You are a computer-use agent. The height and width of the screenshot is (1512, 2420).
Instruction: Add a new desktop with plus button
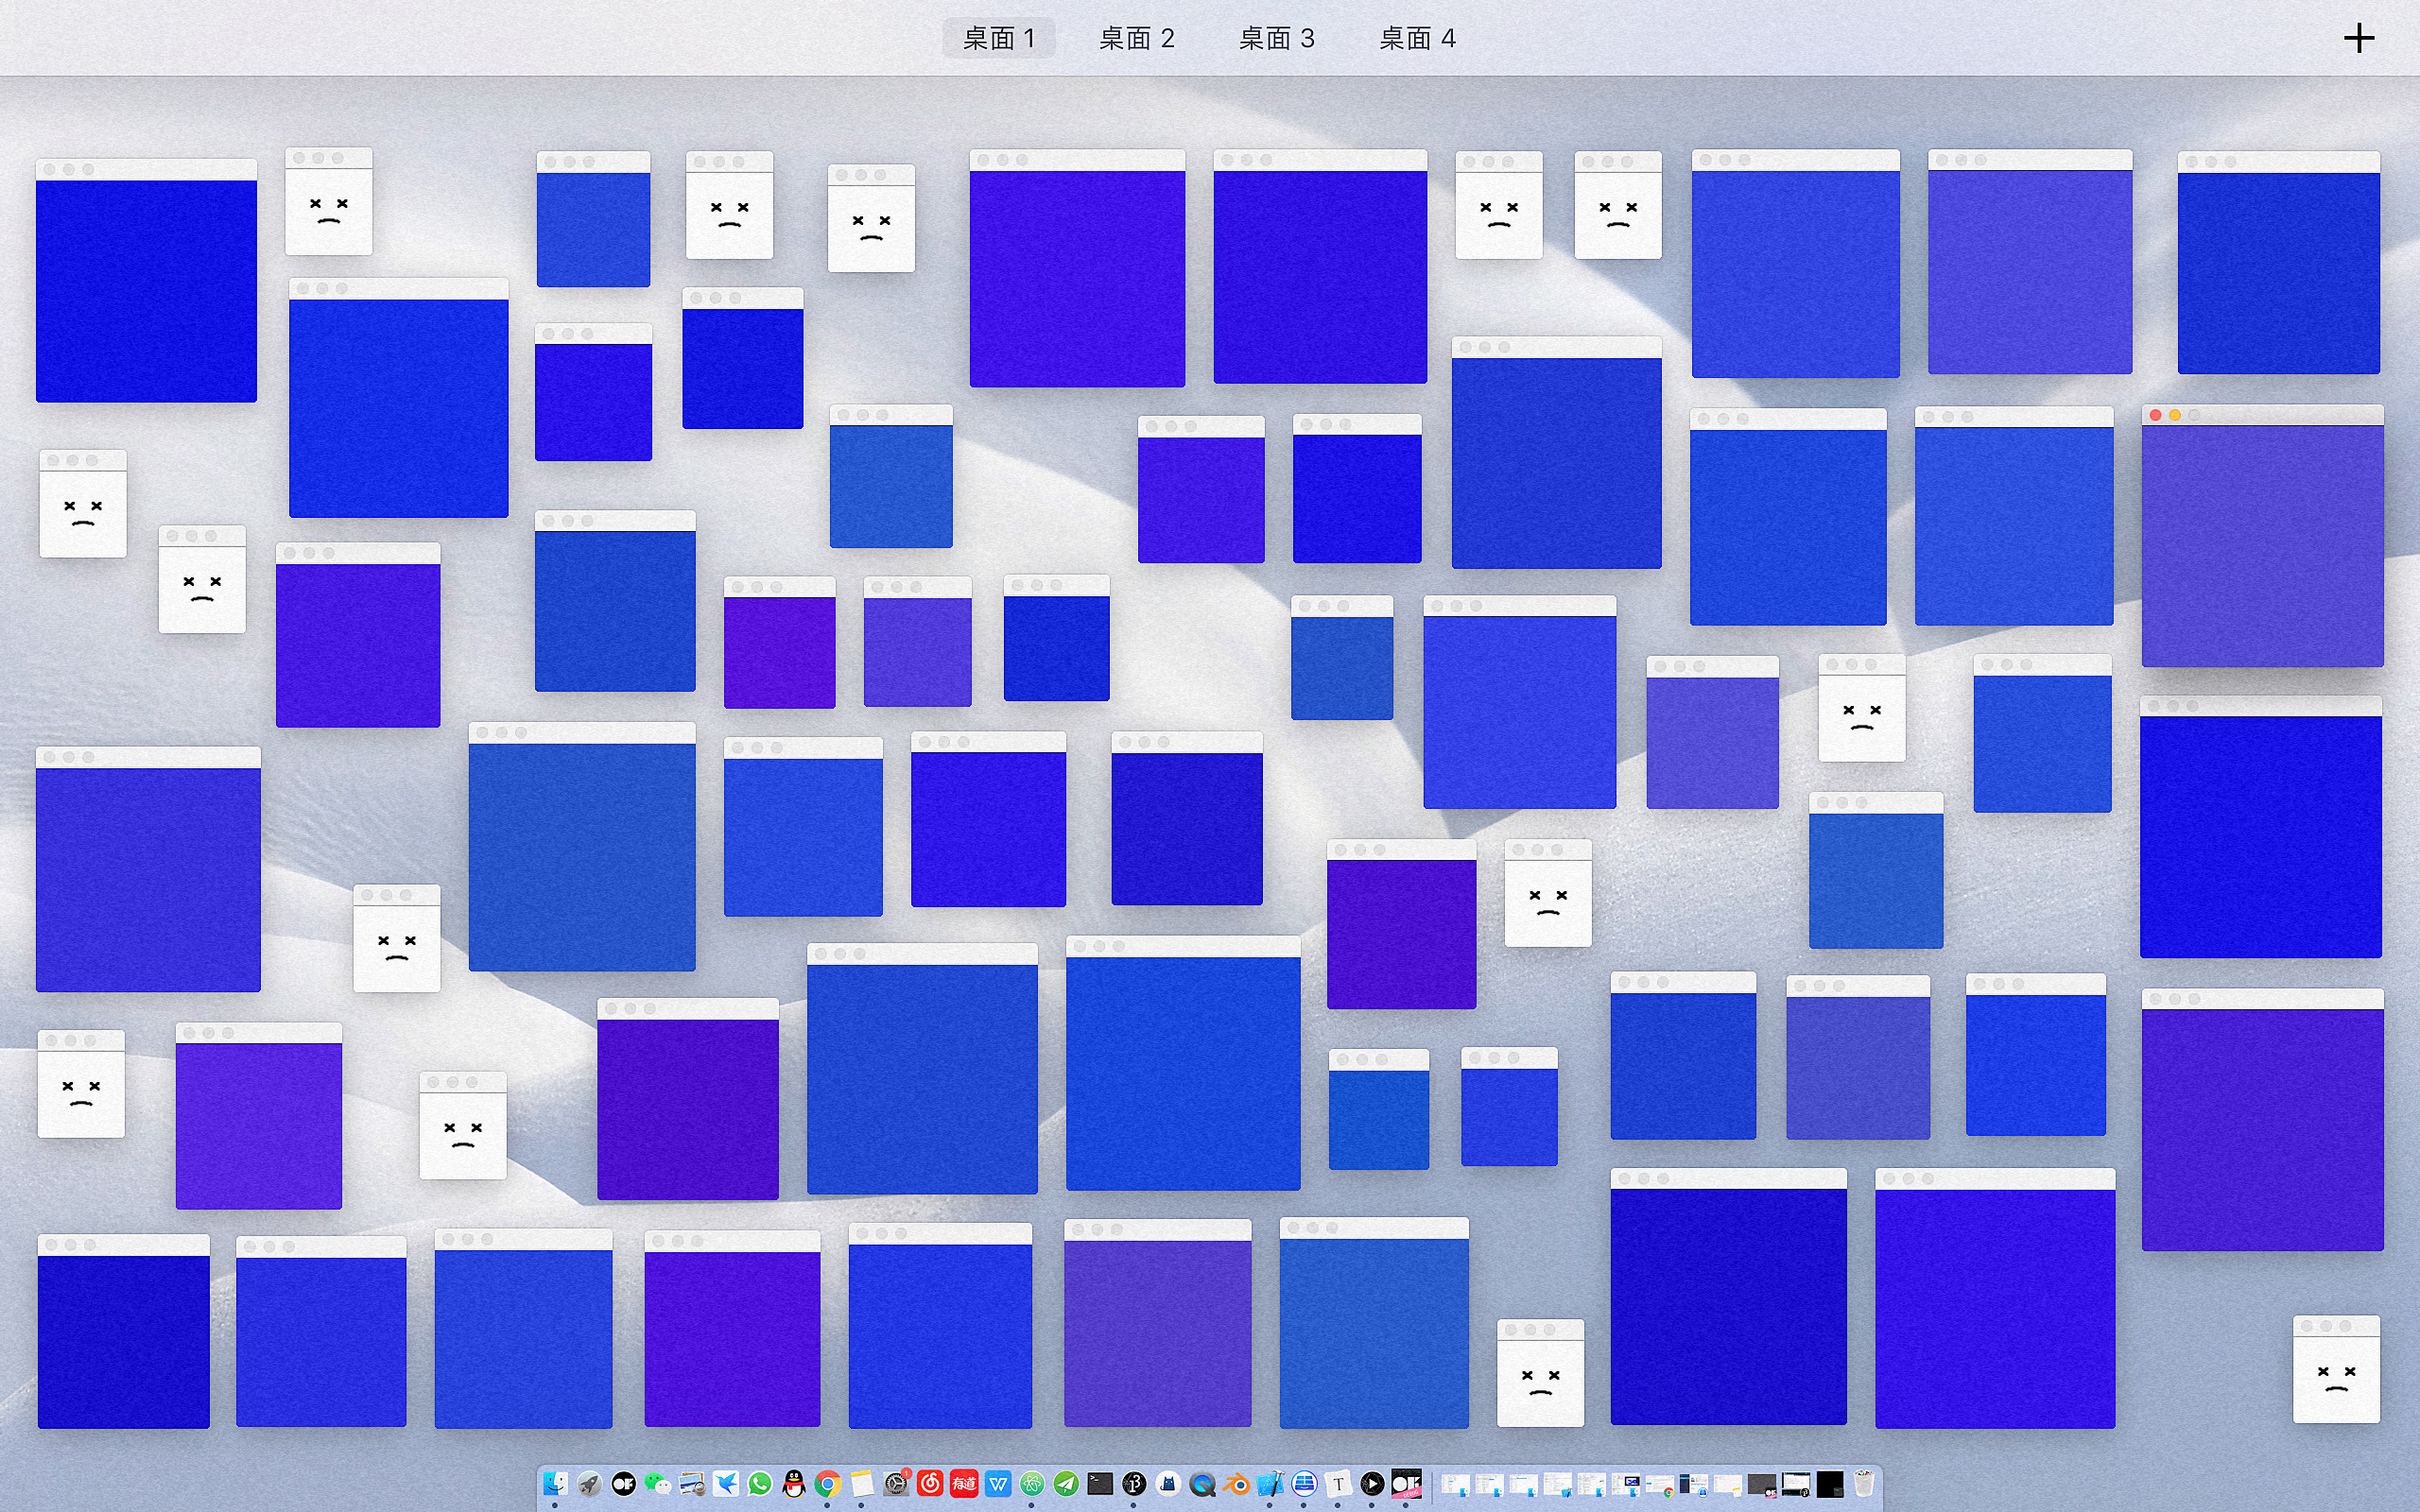click(x=2358, y=38)
